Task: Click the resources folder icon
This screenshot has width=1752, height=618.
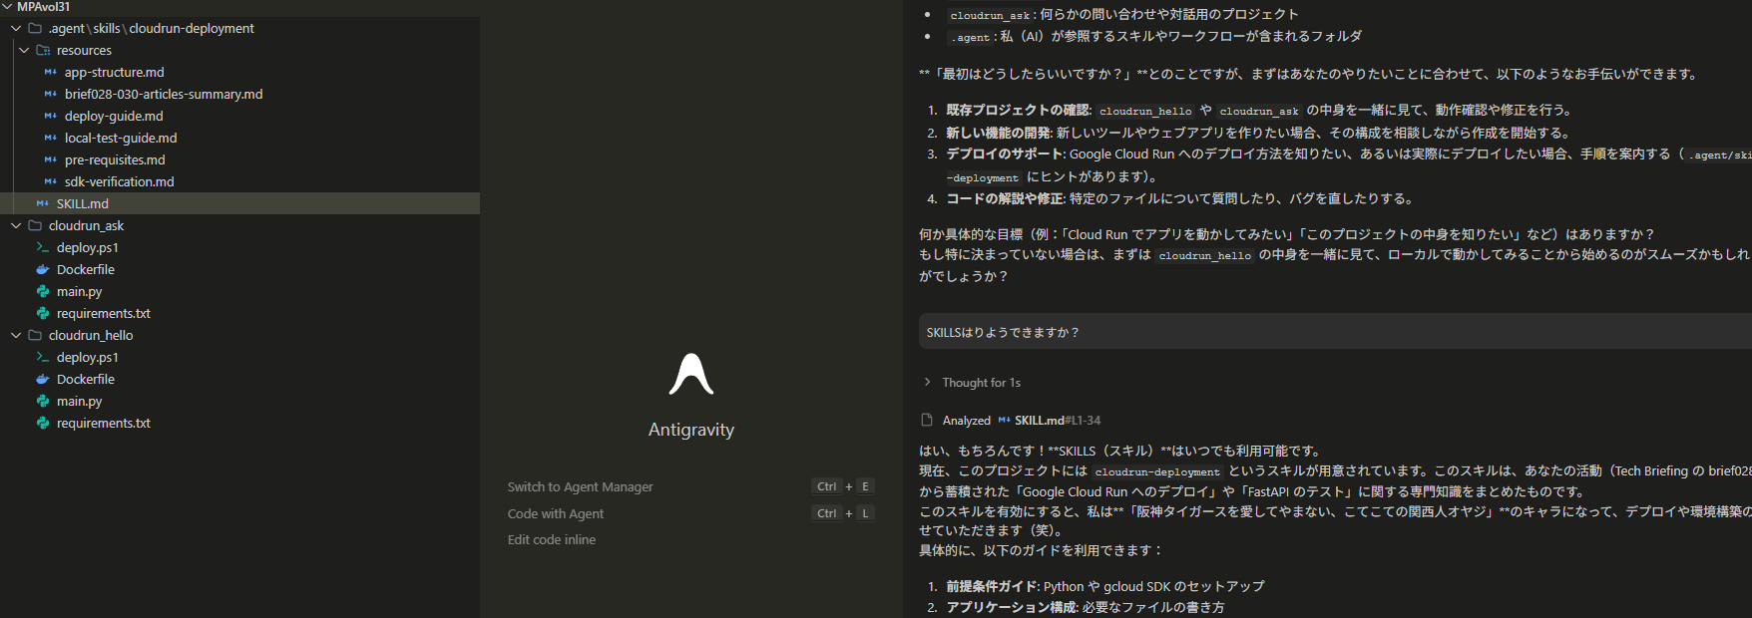Action: (x=43, y=51)
